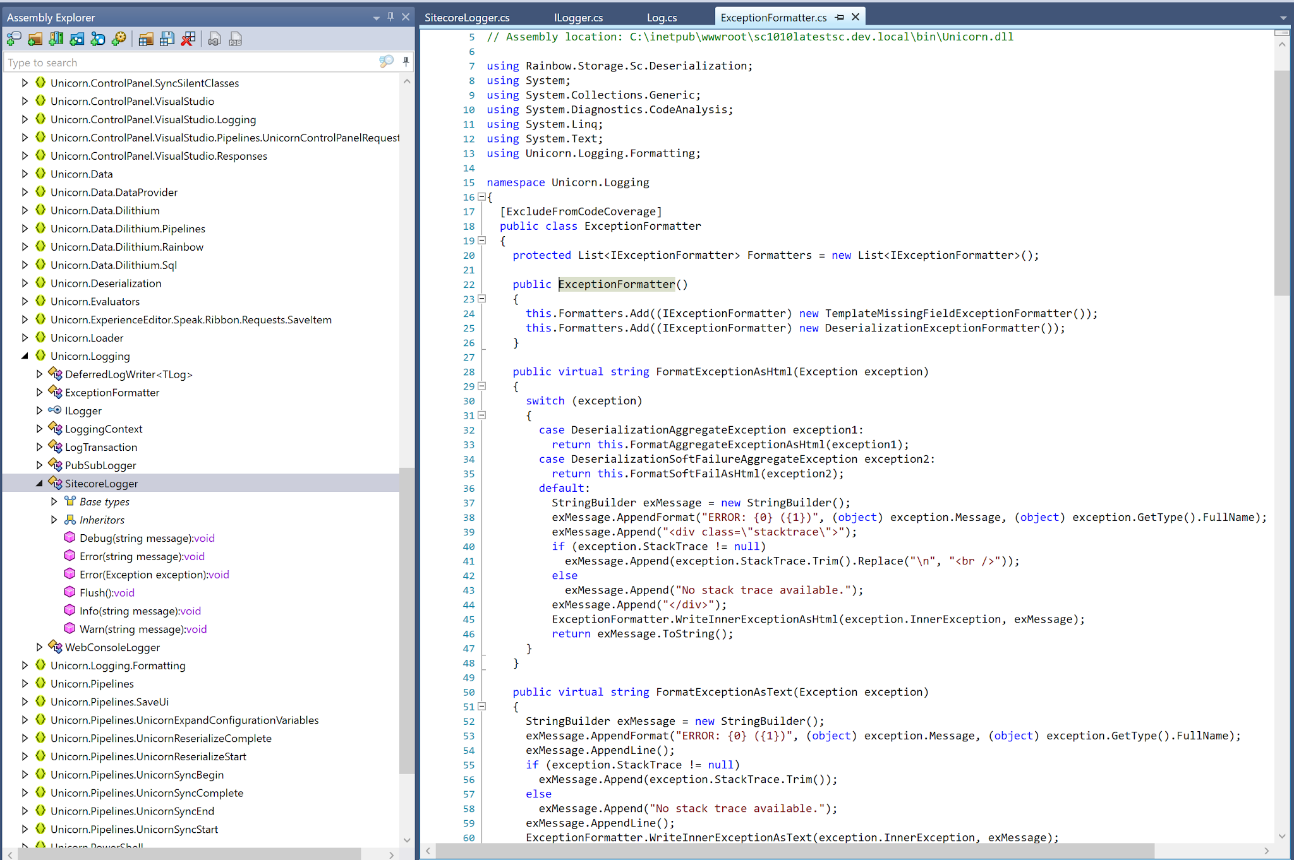The height and width of the screenshot is (860, 1294).
Task: Select the PubSubLogger class item
Action: pos(100,465)
